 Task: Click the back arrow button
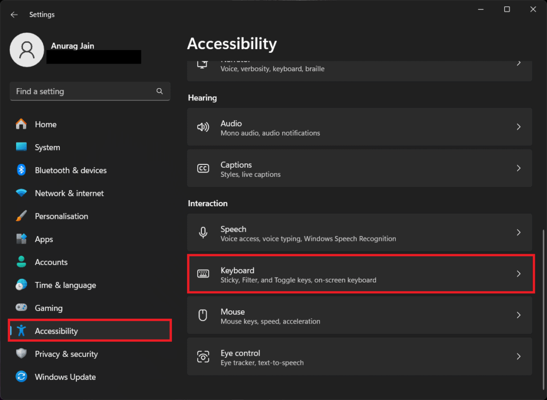pyautogui.click(x=14, y=14)
